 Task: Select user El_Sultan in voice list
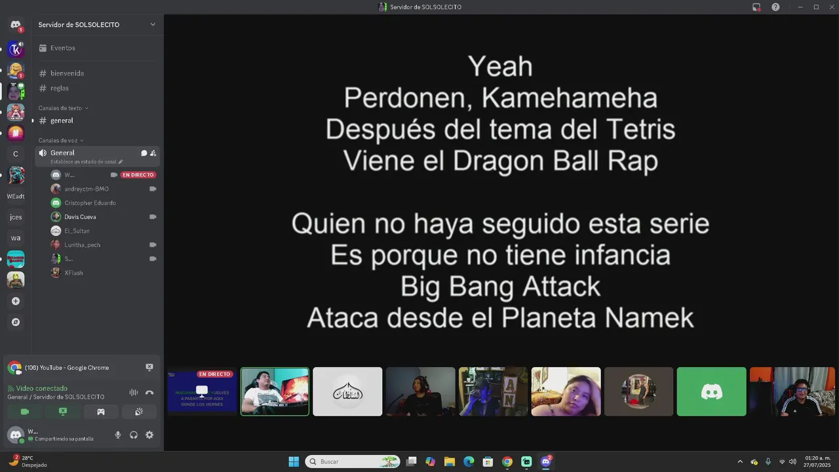coord(104,231)
